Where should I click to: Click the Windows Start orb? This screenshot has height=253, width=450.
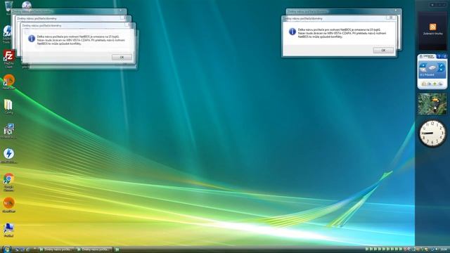coord(6,249)
